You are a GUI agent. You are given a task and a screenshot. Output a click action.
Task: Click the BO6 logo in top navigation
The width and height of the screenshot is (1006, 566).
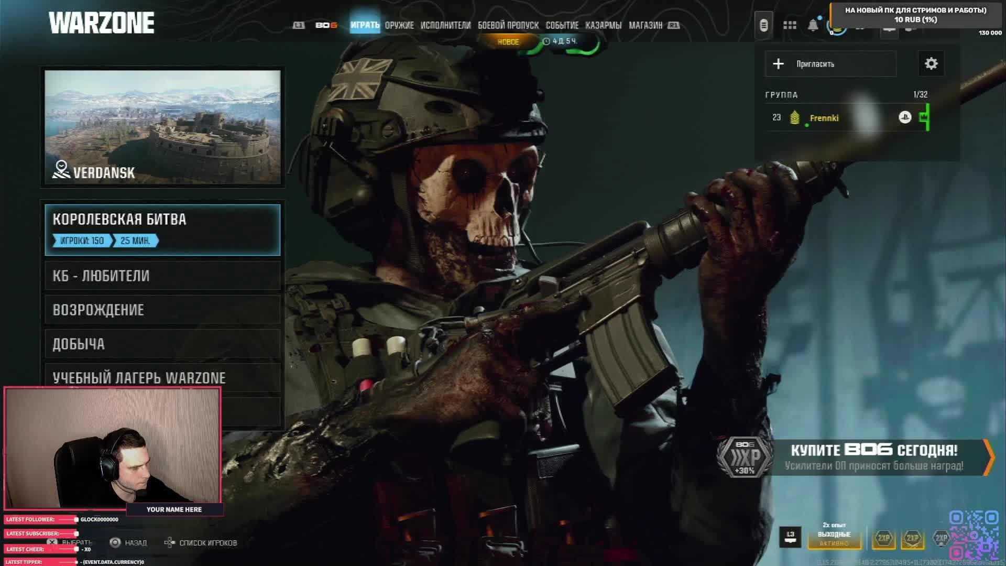point(326,25)
